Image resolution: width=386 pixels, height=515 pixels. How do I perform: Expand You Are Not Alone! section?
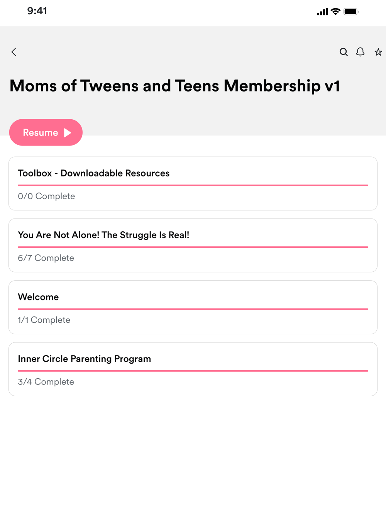pos(103,235)
